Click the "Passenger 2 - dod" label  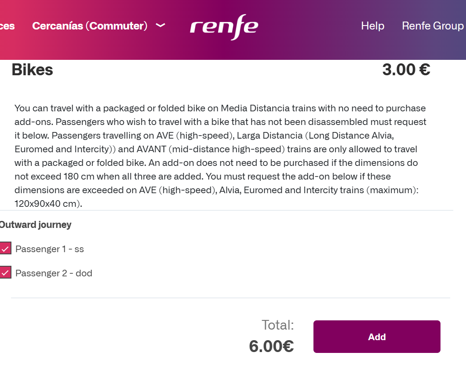click(x=54, y=273)
